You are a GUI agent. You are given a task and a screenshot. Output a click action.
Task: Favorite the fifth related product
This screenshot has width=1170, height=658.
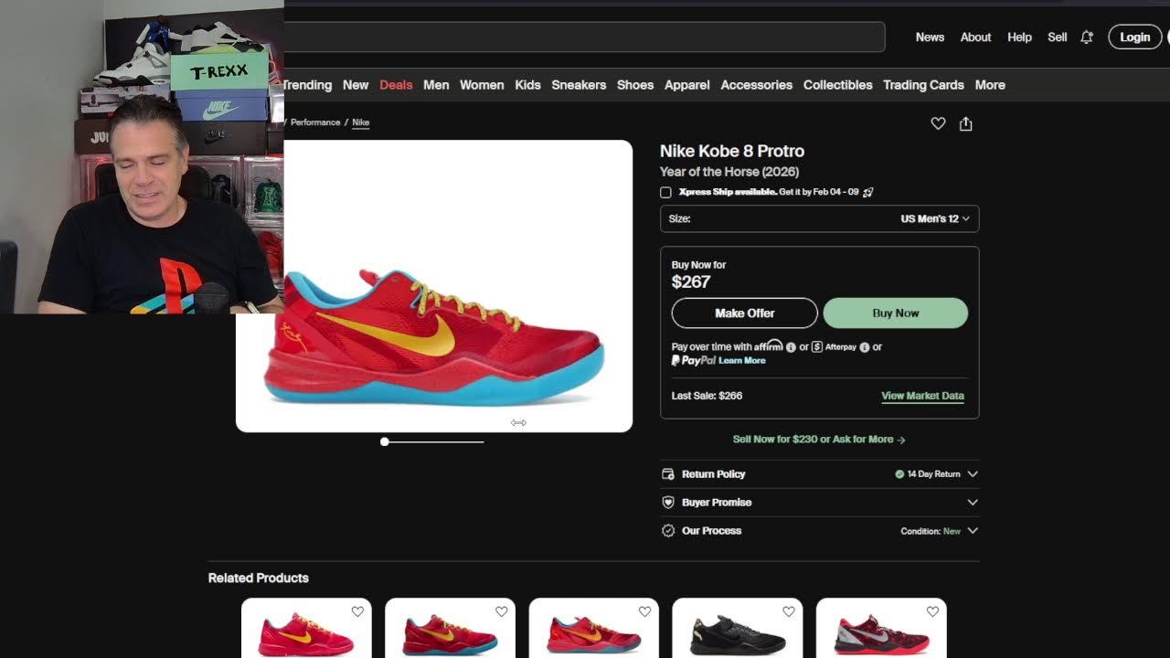click(x=932, y=611)
